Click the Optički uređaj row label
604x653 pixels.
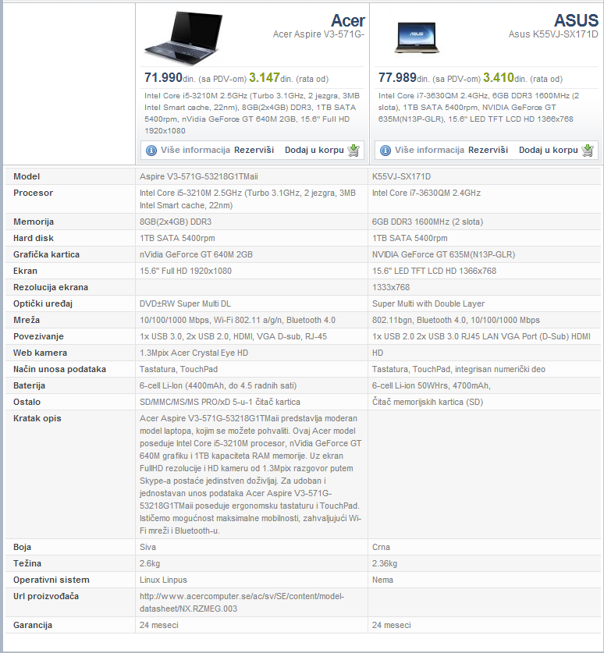click(x=43, y=303)
